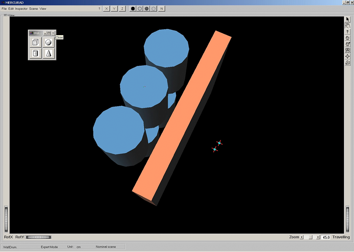Click the upper blue cylinder top face
354x252 pixels.
click(x=167, y=48)
